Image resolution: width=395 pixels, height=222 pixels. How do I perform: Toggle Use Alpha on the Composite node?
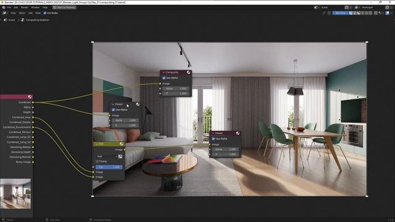[164, 78]
